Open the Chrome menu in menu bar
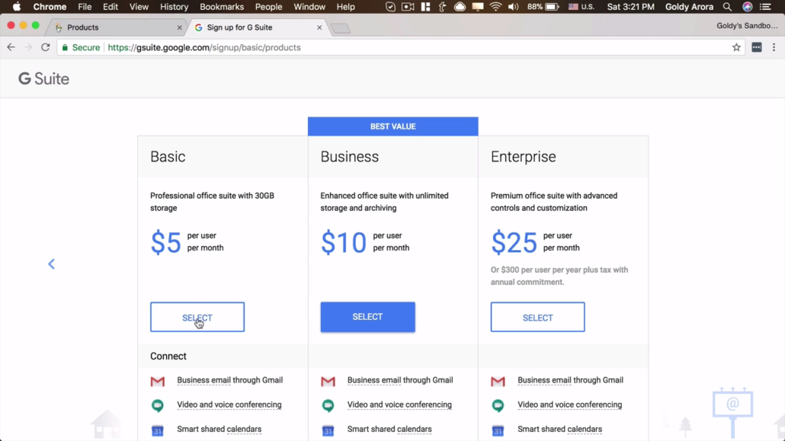 (x=50, y=7)
